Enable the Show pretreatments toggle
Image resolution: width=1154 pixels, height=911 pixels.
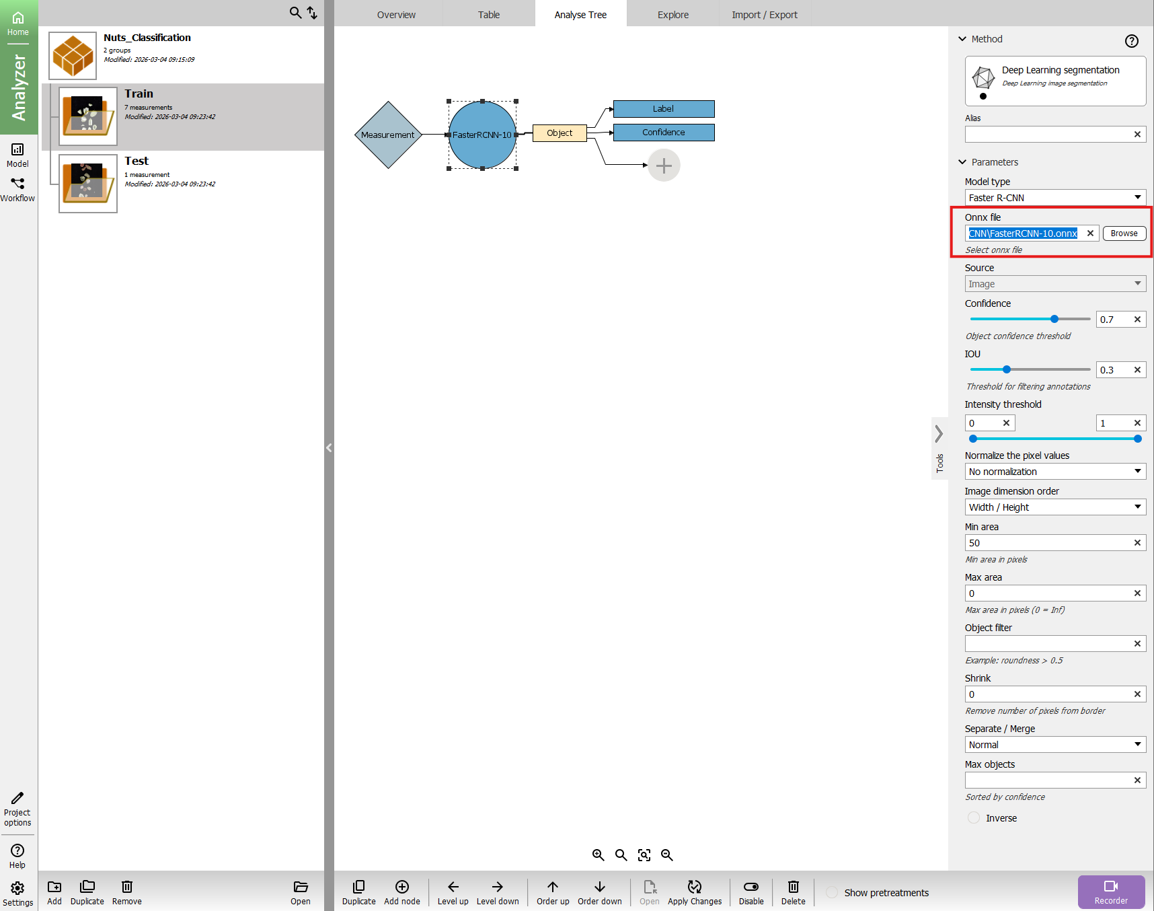coord(832,892)
